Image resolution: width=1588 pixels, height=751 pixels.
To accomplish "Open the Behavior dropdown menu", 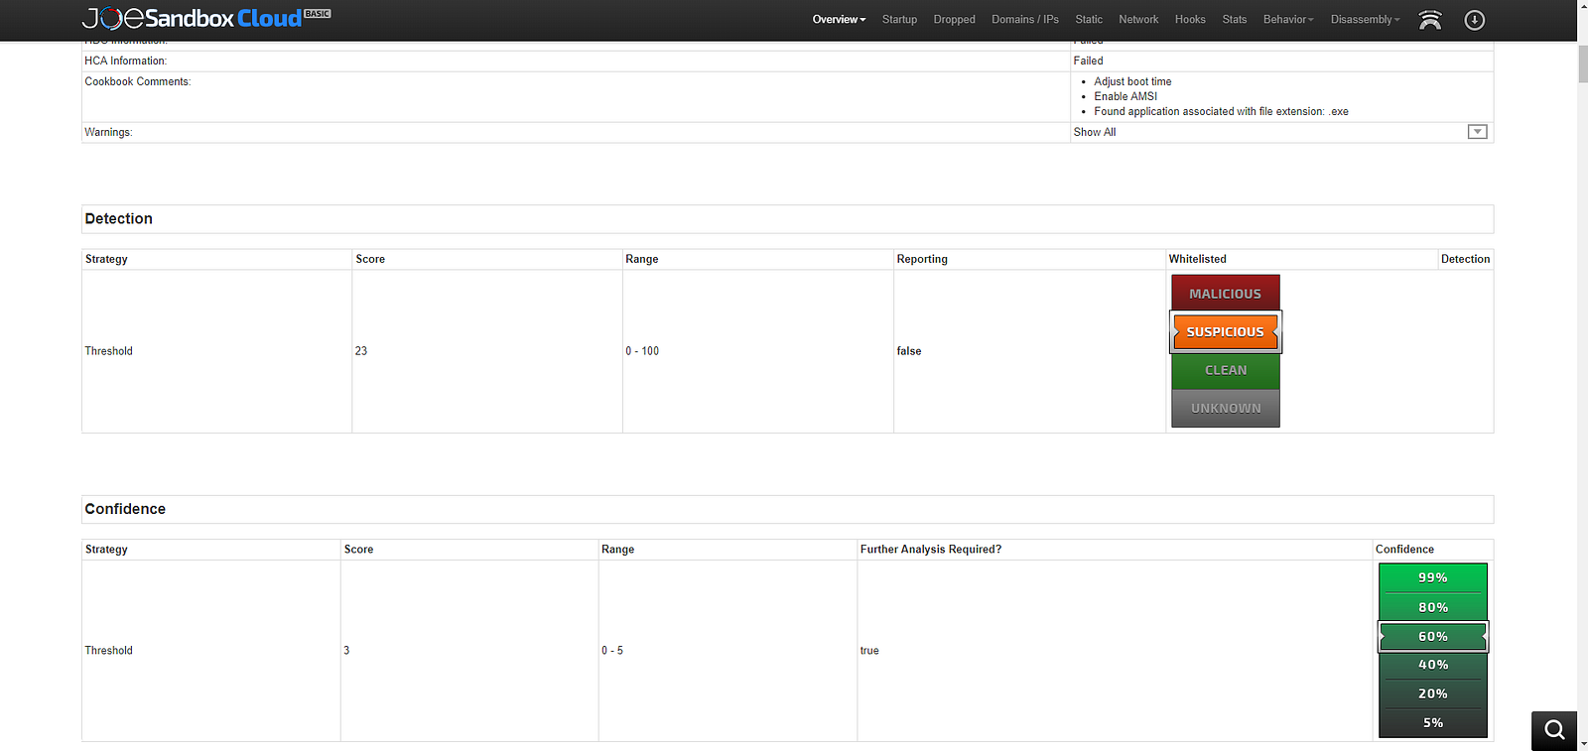I will click(1288, 20).
